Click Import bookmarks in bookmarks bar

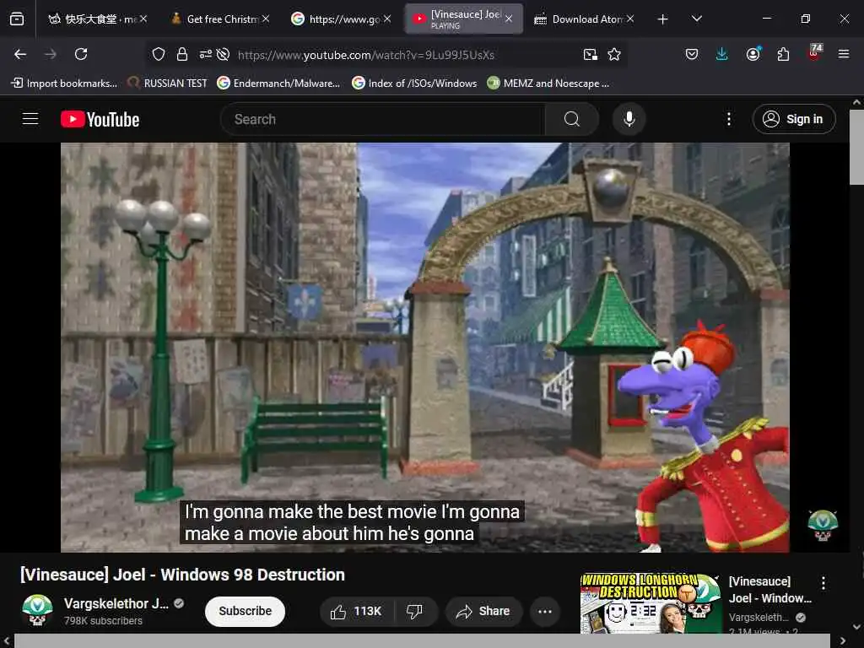pyautogui.click(x=64, y=84)
